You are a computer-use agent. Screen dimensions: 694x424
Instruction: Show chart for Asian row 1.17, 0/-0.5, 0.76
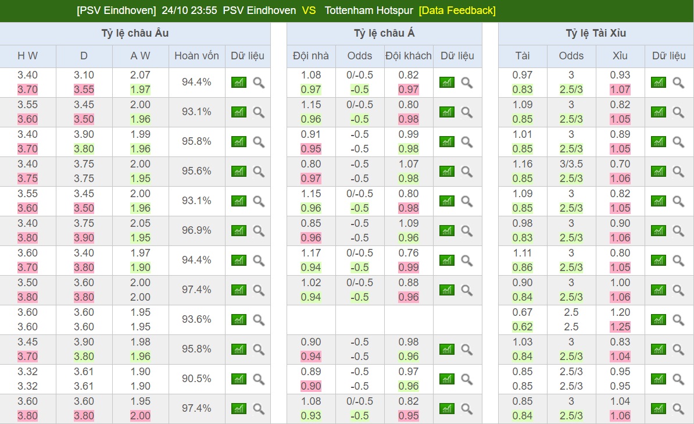tap(446, 261)
